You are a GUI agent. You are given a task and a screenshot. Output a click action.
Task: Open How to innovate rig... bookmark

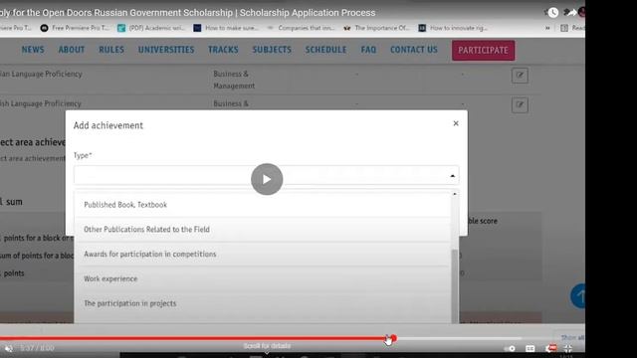tap(453, 28)
